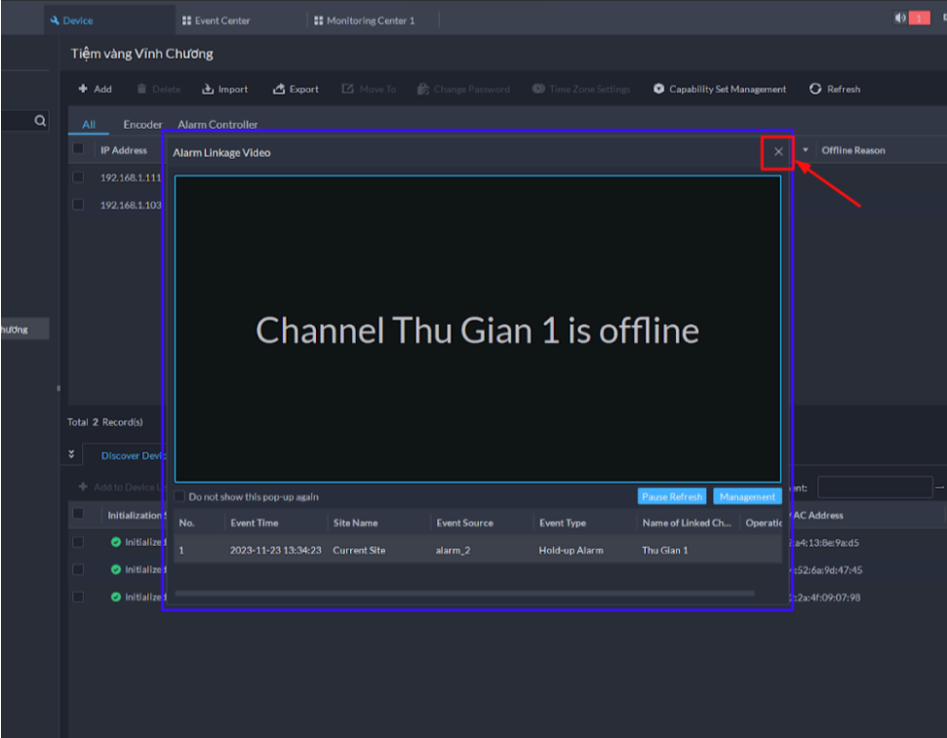
Task: Click the Change Password toolbar item
Action: point(463,89)
